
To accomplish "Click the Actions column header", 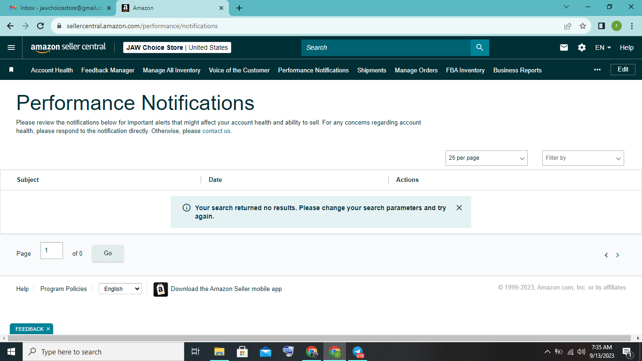I will tap(407, 180).
